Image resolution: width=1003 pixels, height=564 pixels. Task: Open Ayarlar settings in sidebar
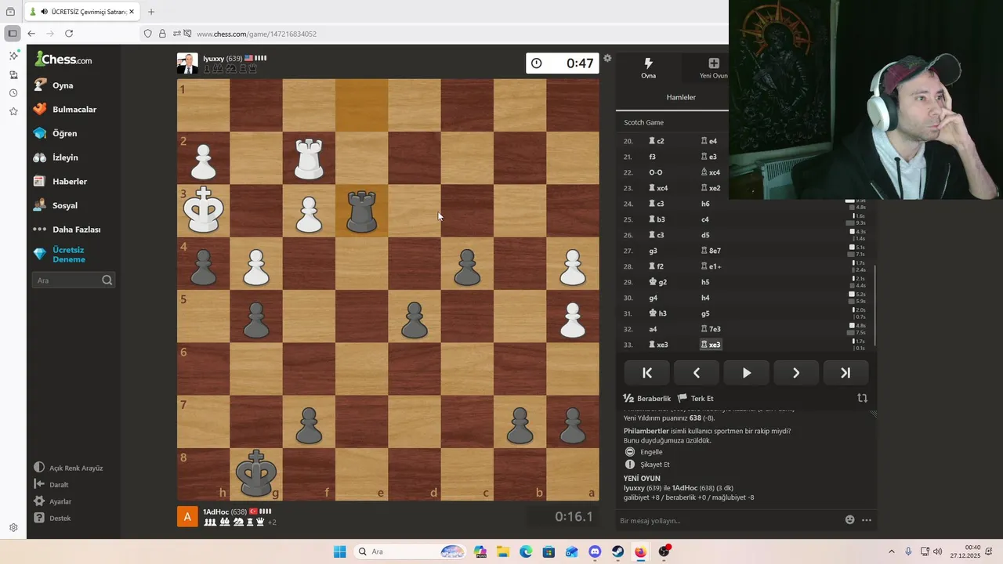(53, 501)
